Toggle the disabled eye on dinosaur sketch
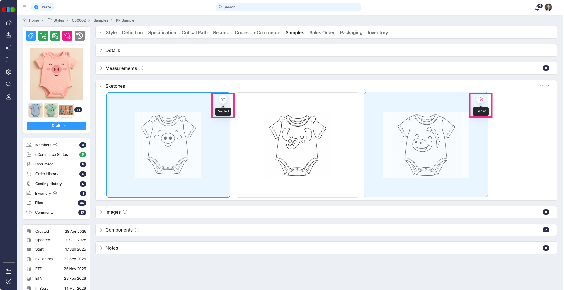Image resolution: width=564 pixels, height=290 pixels. coord(480,99)
